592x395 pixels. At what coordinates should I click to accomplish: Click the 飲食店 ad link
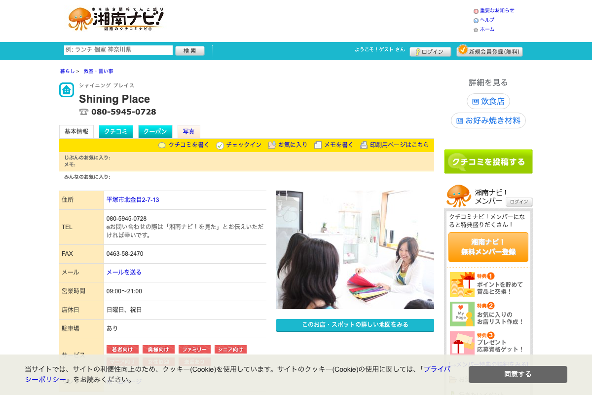click(488, 101)
